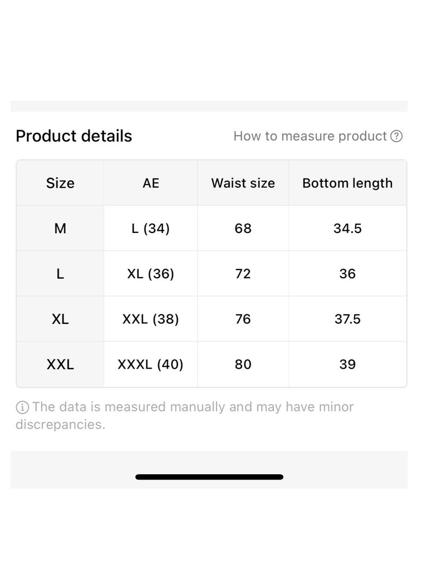Image resolution: width=426 pixels, height=584 pixels.
Task: Click the AE column header
Action: pyautogui.click(x=151, y=183)
